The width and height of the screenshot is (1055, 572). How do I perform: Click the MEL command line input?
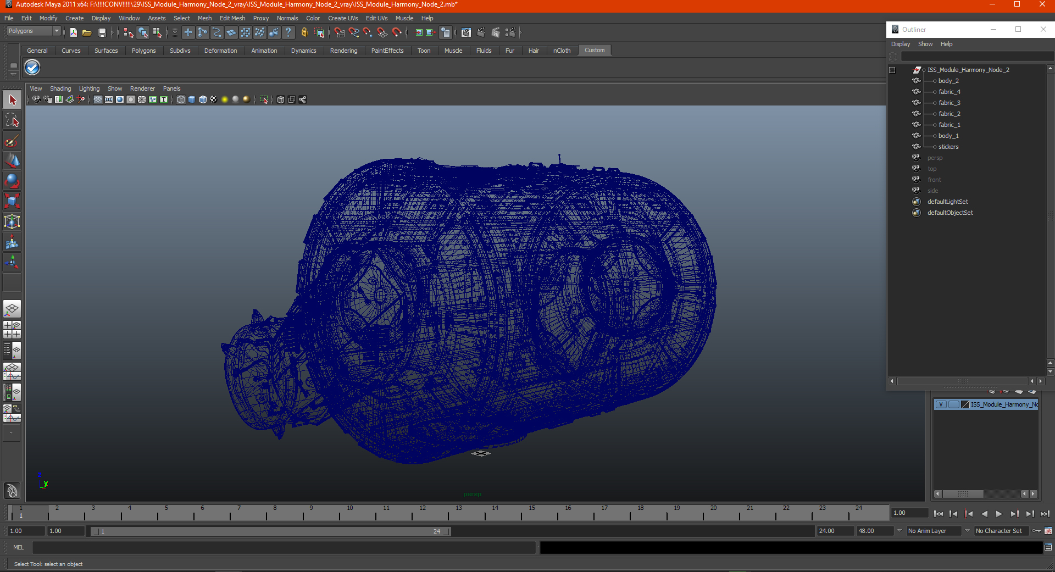(x=284, y=547)
